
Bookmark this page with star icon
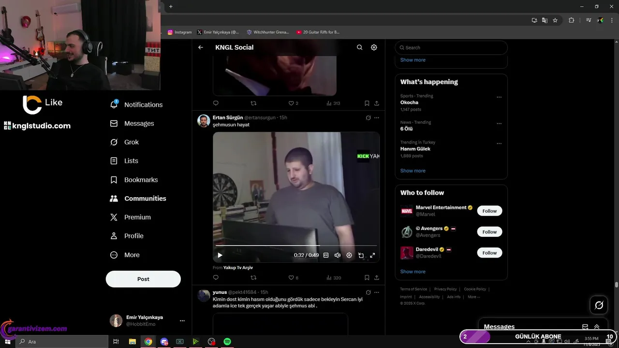tap(555, 20)
